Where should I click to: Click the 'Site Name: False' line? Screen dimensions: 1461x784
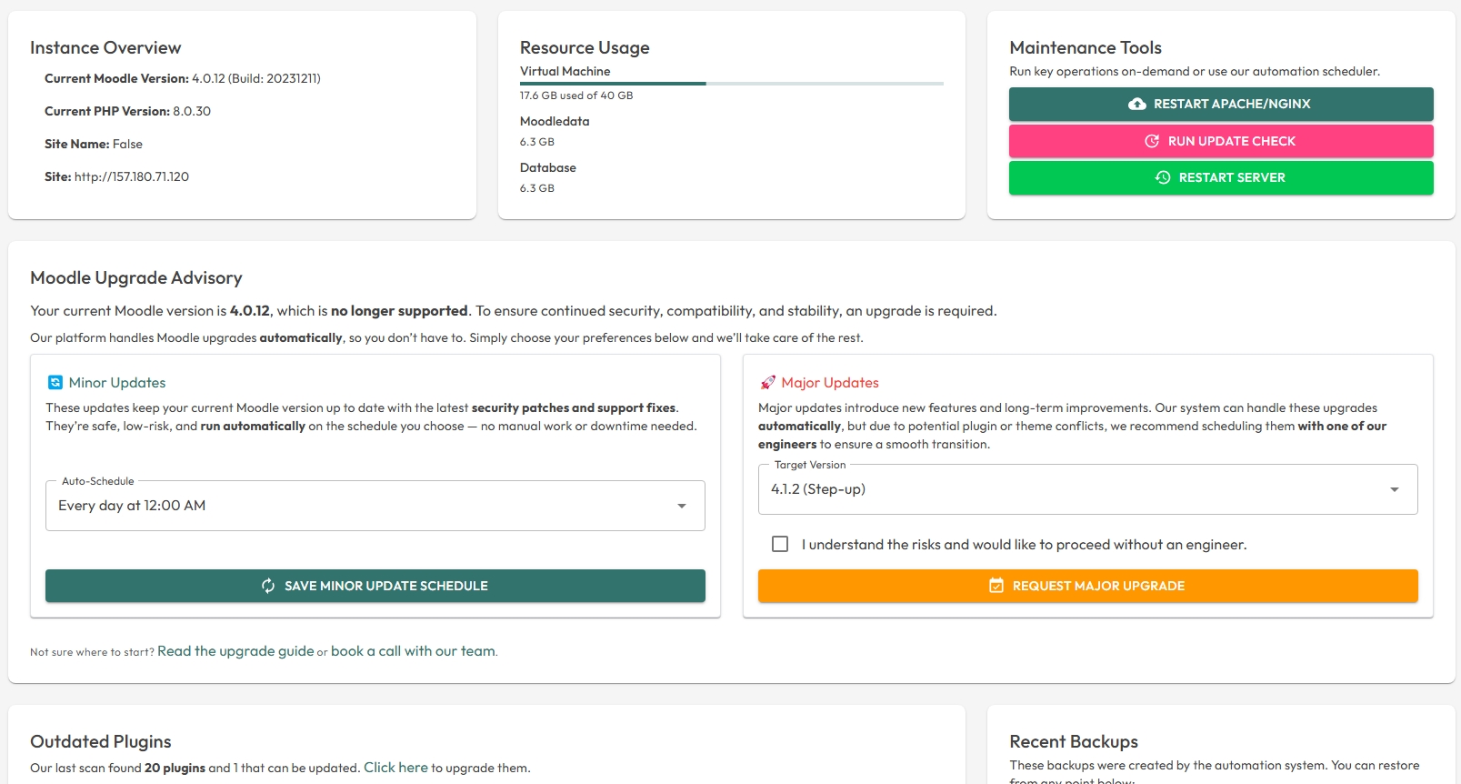(x=94, y=144)
